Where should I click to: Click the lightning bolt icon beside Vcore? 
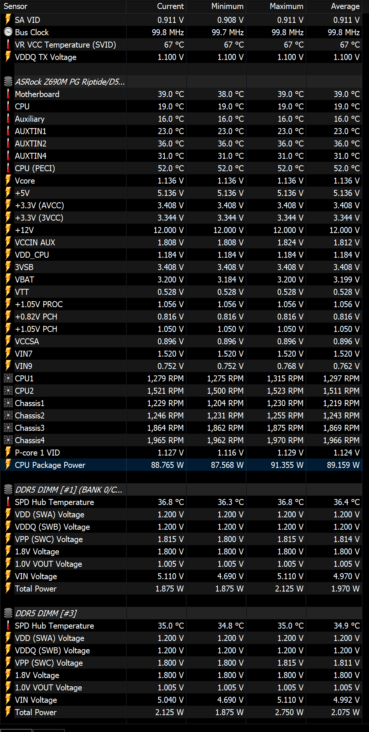point(8,181)
